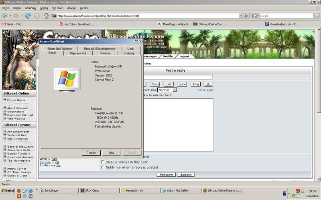321x200 pixels.
Task: Expand hidden tray icons arrow
Action: tap(289, 194)
